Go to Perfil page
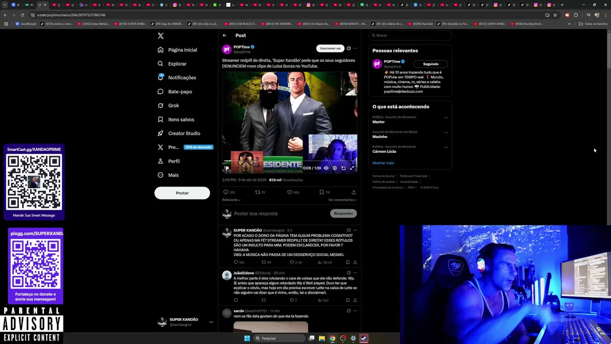Image resolution: width=611 pixels, height=344 pixels. [169, 161]
